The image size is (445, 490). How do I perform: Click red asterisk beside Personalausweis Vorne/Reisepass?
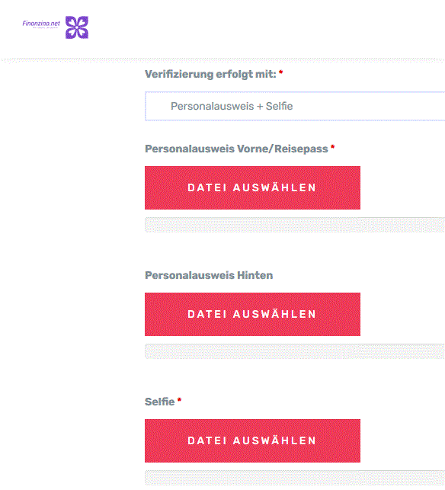coord(332,147)
